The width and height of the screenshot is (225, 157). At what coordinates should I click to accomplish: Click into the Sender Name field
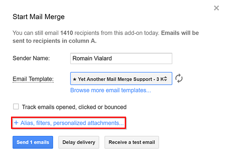(121, 58)
